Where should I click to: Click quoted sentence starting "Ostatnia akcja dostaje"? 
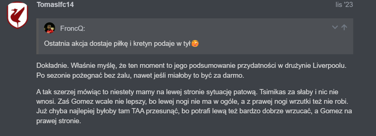tap(117, 44)
